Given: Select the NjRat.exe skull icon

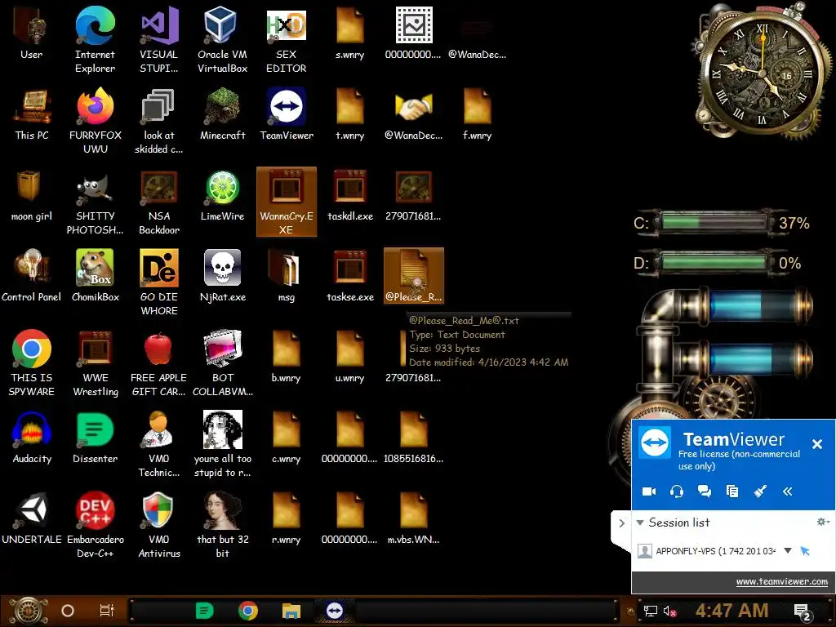Looking at the screenshot, I should (x=222, y=276).
